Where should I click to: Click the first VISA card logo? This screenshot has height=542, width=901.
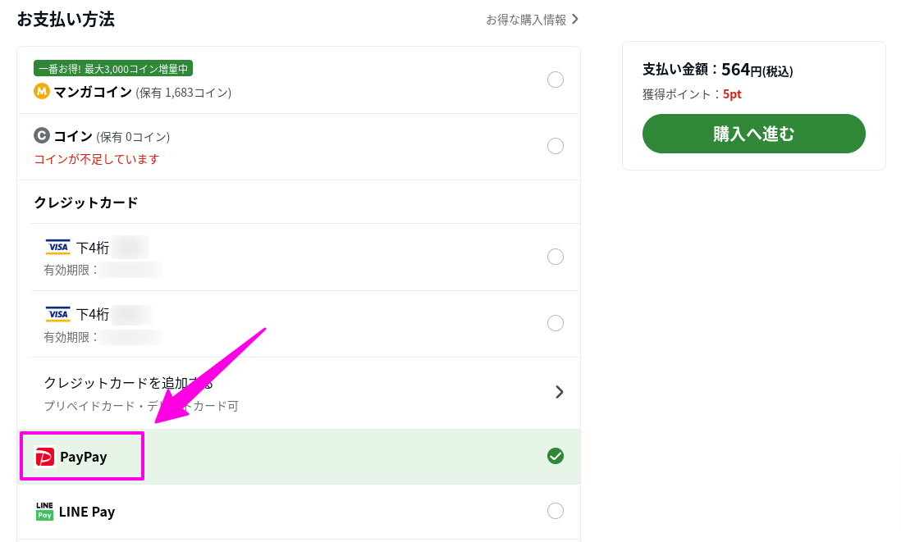57,247
